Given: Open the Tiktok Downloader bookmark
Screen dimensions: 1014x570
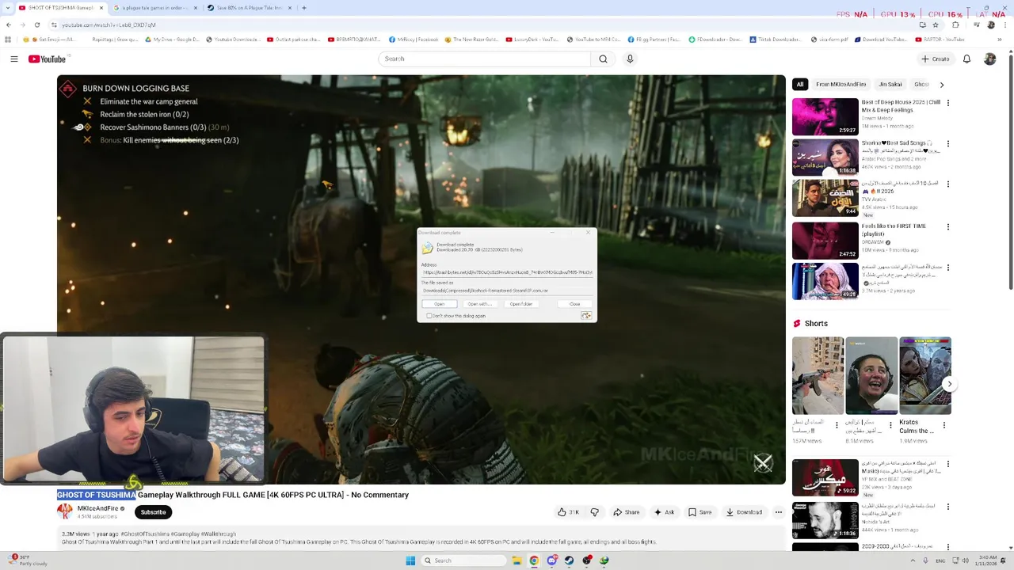Looking at the screenshot, I should click(x=775, y=40).
